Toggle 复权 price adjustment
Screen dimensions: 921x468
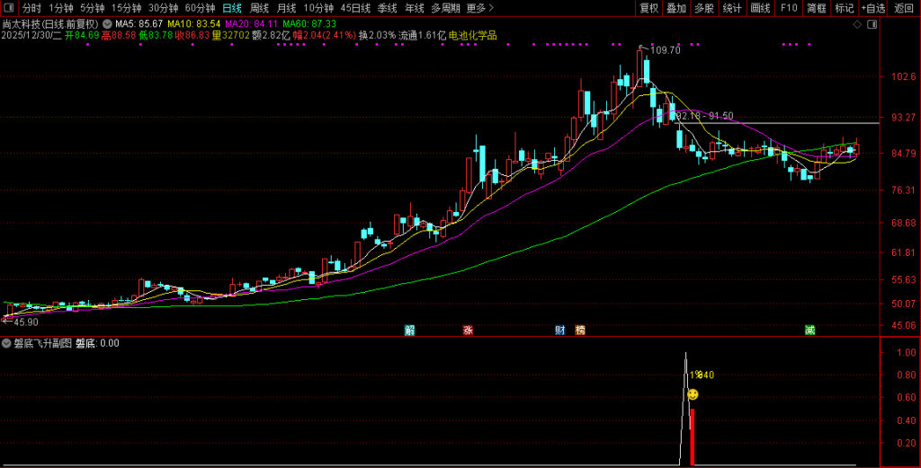pos(648,8)
